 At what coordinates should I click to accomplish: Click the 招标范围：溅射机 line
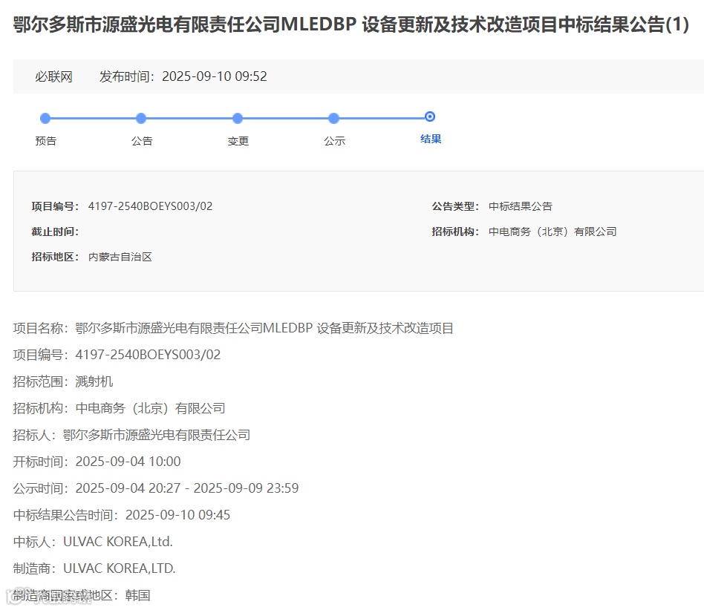pos(63,381)
